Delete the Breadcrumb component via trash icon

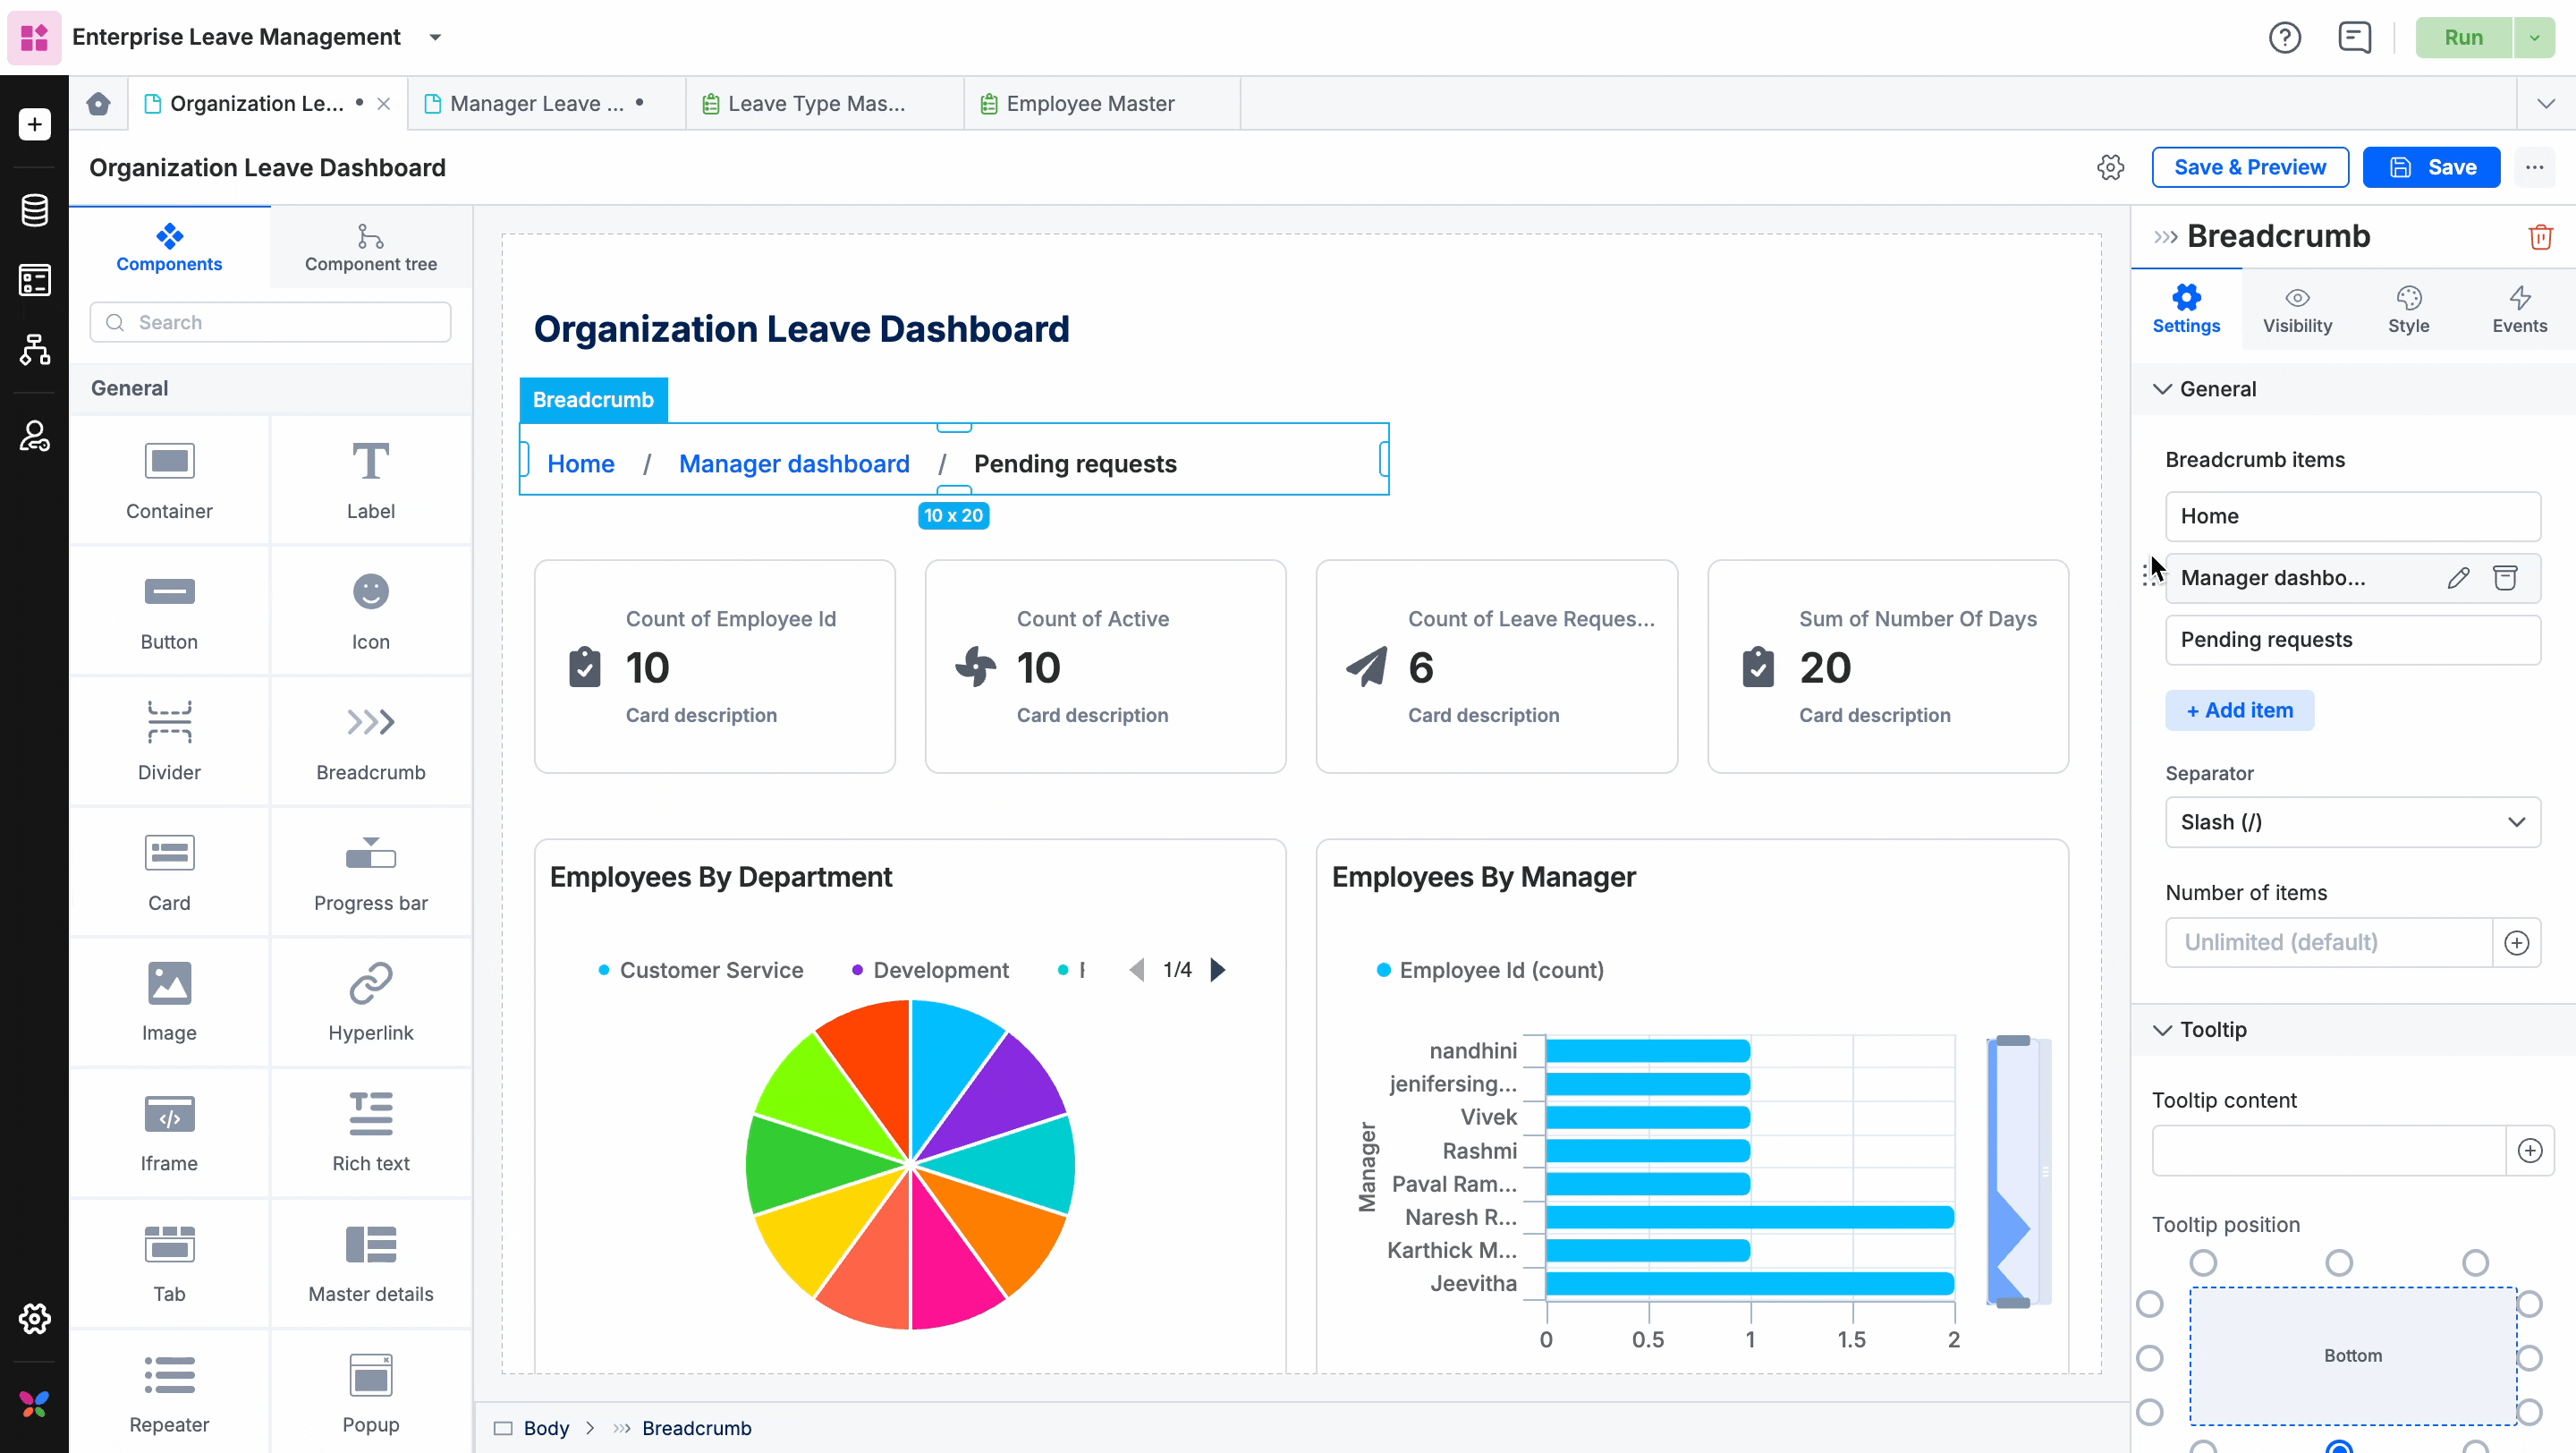[x=2540, y=237]
